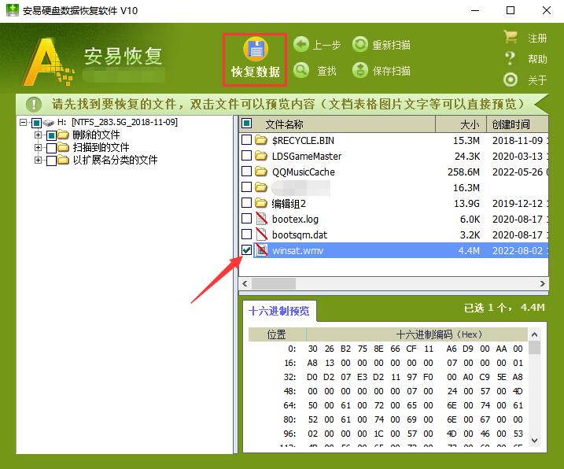564x469 pixels.
Task: Toggle the 删除的文件 tree checkbox
Action: click(x=51, y=135)
